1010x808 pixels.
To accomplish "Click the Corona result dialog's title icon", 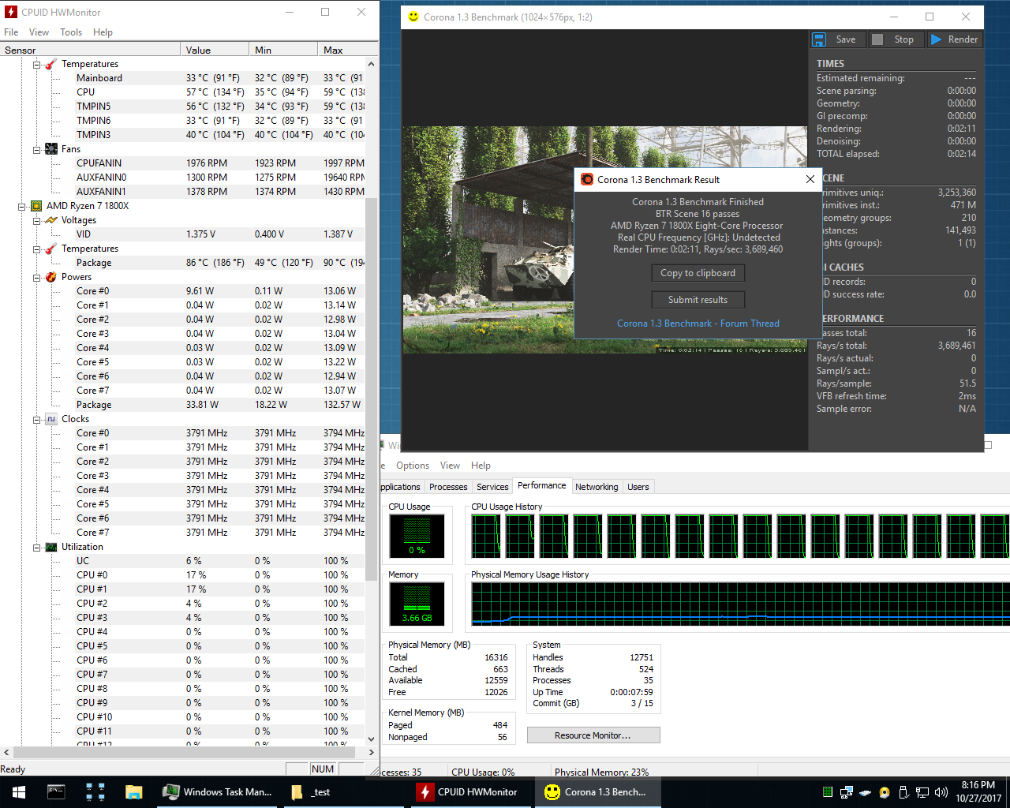I will [x=587, y=179].
